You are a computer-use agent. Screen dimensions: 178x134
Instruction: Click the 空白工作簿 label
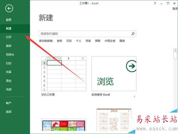coord(48,95)
